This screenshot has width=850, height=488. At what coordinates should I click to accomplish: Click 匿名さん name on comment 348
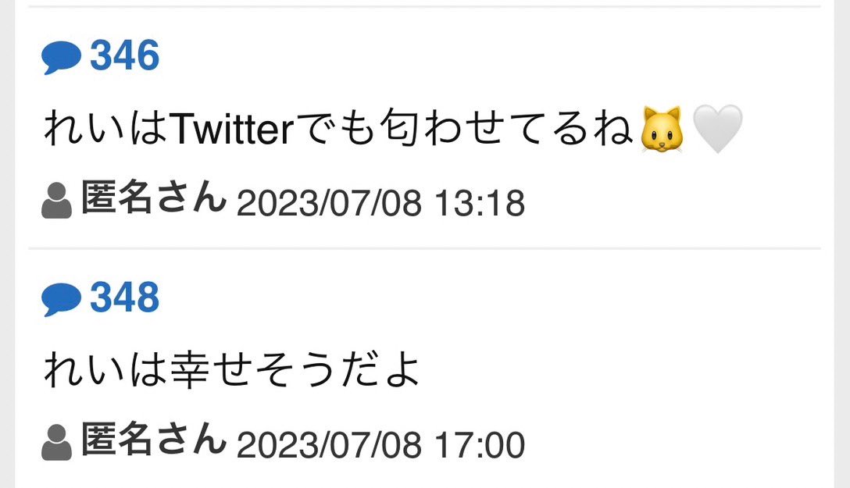pyautogui.click(x=153, y=439)
